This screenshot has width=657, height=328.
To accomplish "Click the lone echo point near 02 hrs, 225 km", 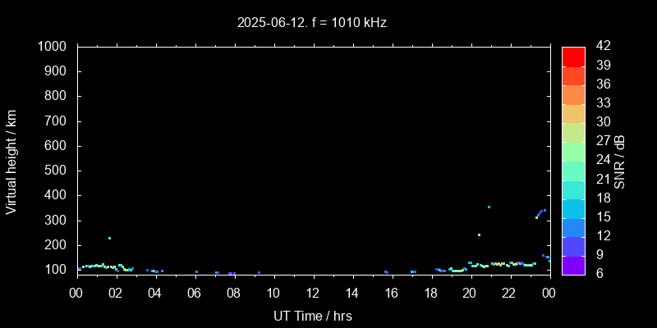I will click(x=109, y=238).
